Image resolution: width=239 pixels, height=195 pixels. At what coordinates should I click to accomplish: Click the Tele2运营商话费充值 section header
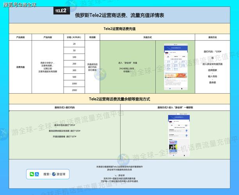pyautogui.click(x=119, y=28)
